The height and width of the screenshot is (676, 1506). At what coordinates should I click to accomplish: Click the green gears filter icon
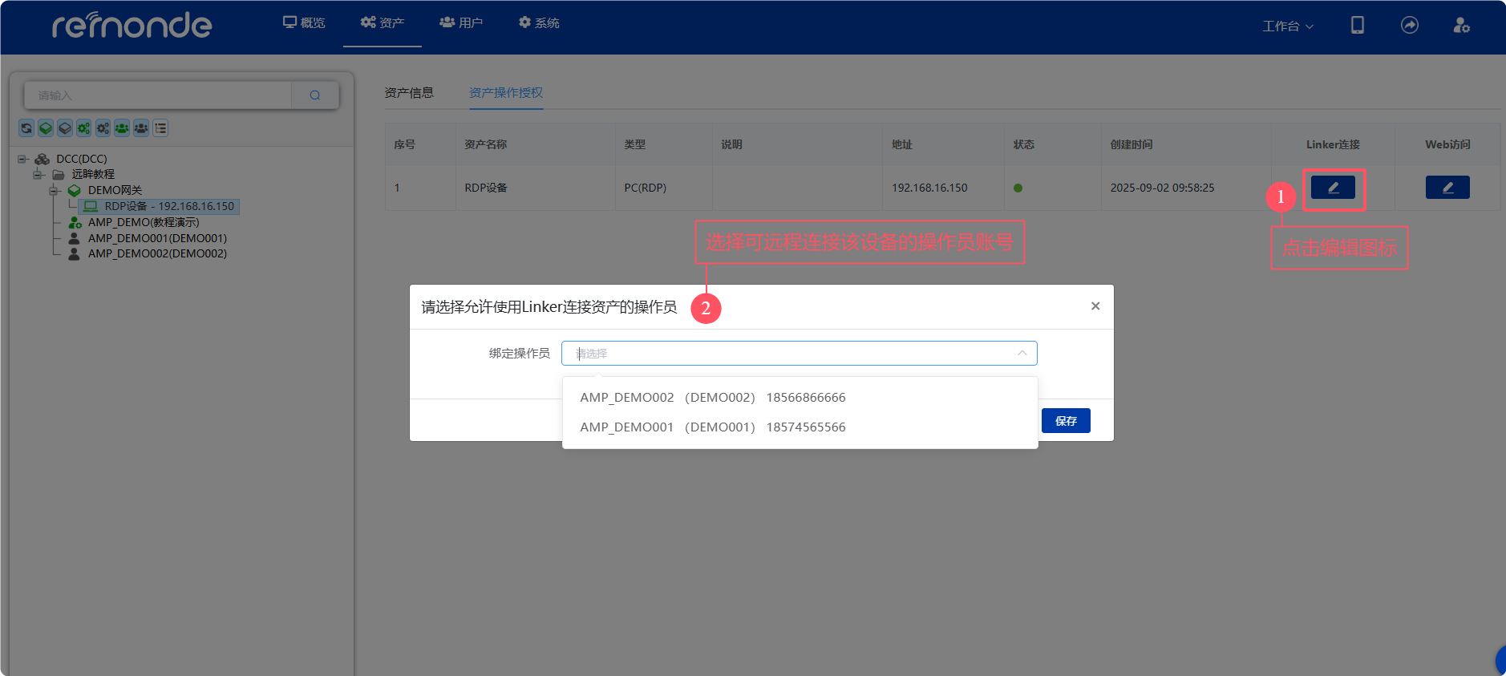(x=83, y=128)
